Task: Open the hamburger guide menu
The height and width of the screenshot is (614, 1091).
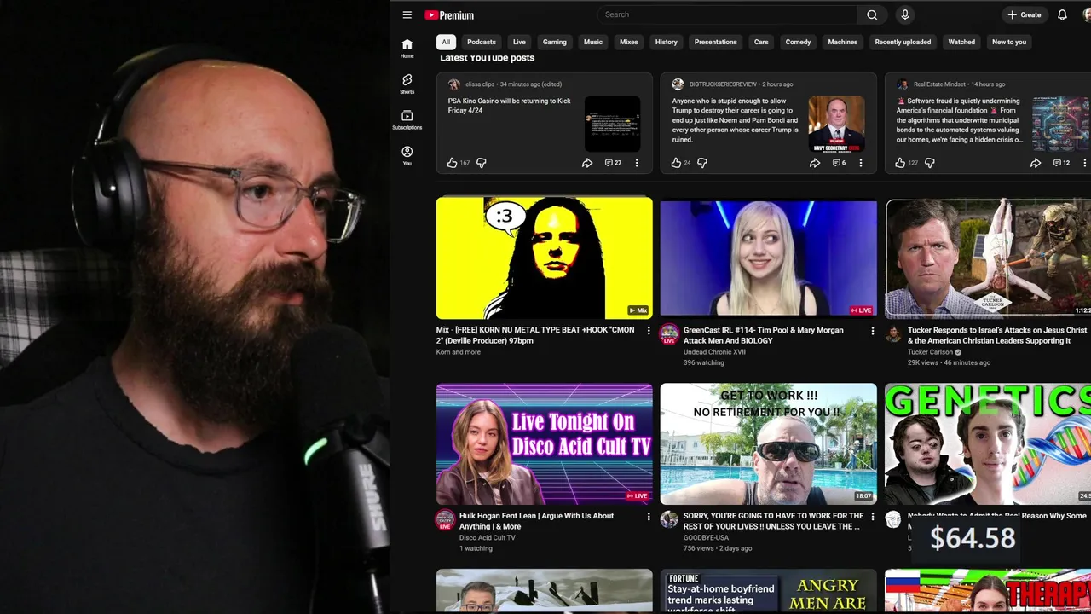Action: (x=407, y=14)
